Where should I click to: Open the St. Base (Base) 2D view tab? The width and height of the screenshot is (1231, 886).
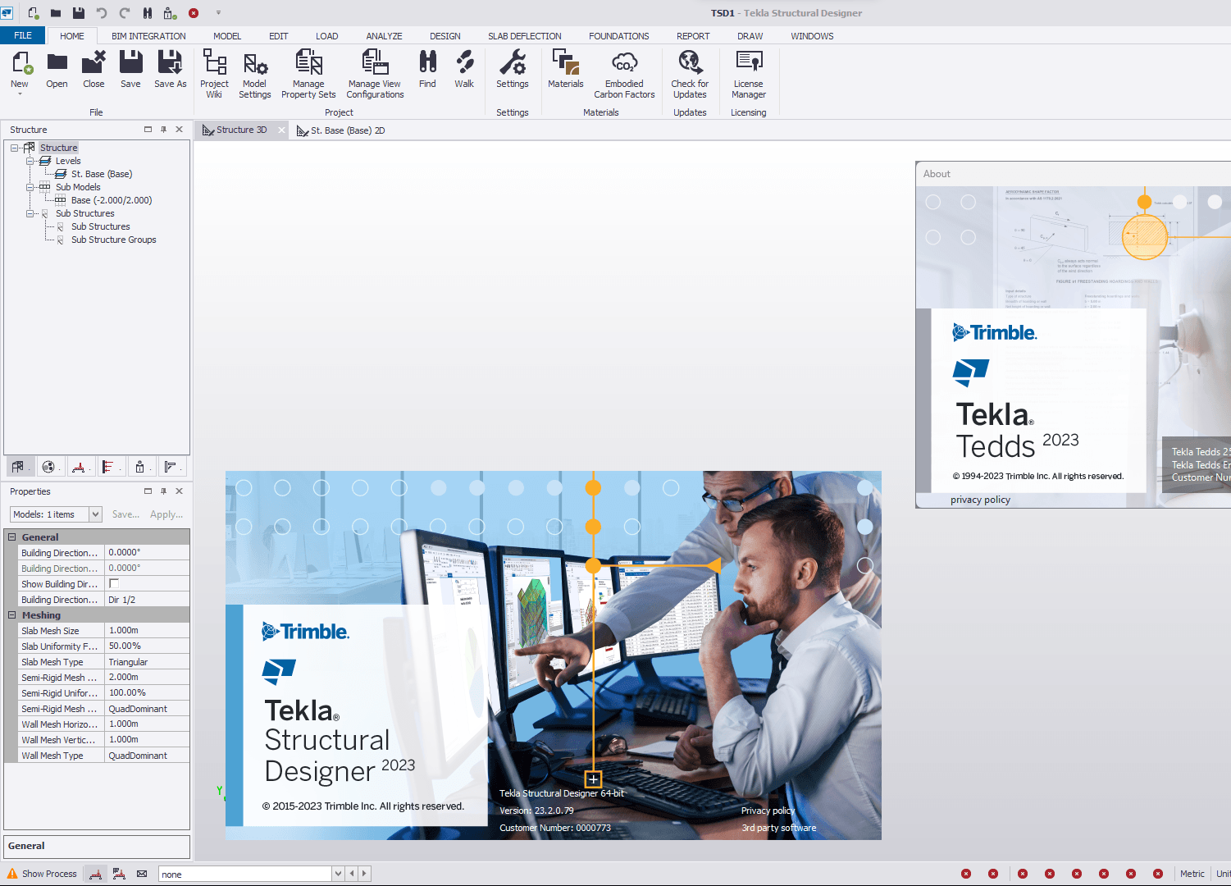pos(340,130)
